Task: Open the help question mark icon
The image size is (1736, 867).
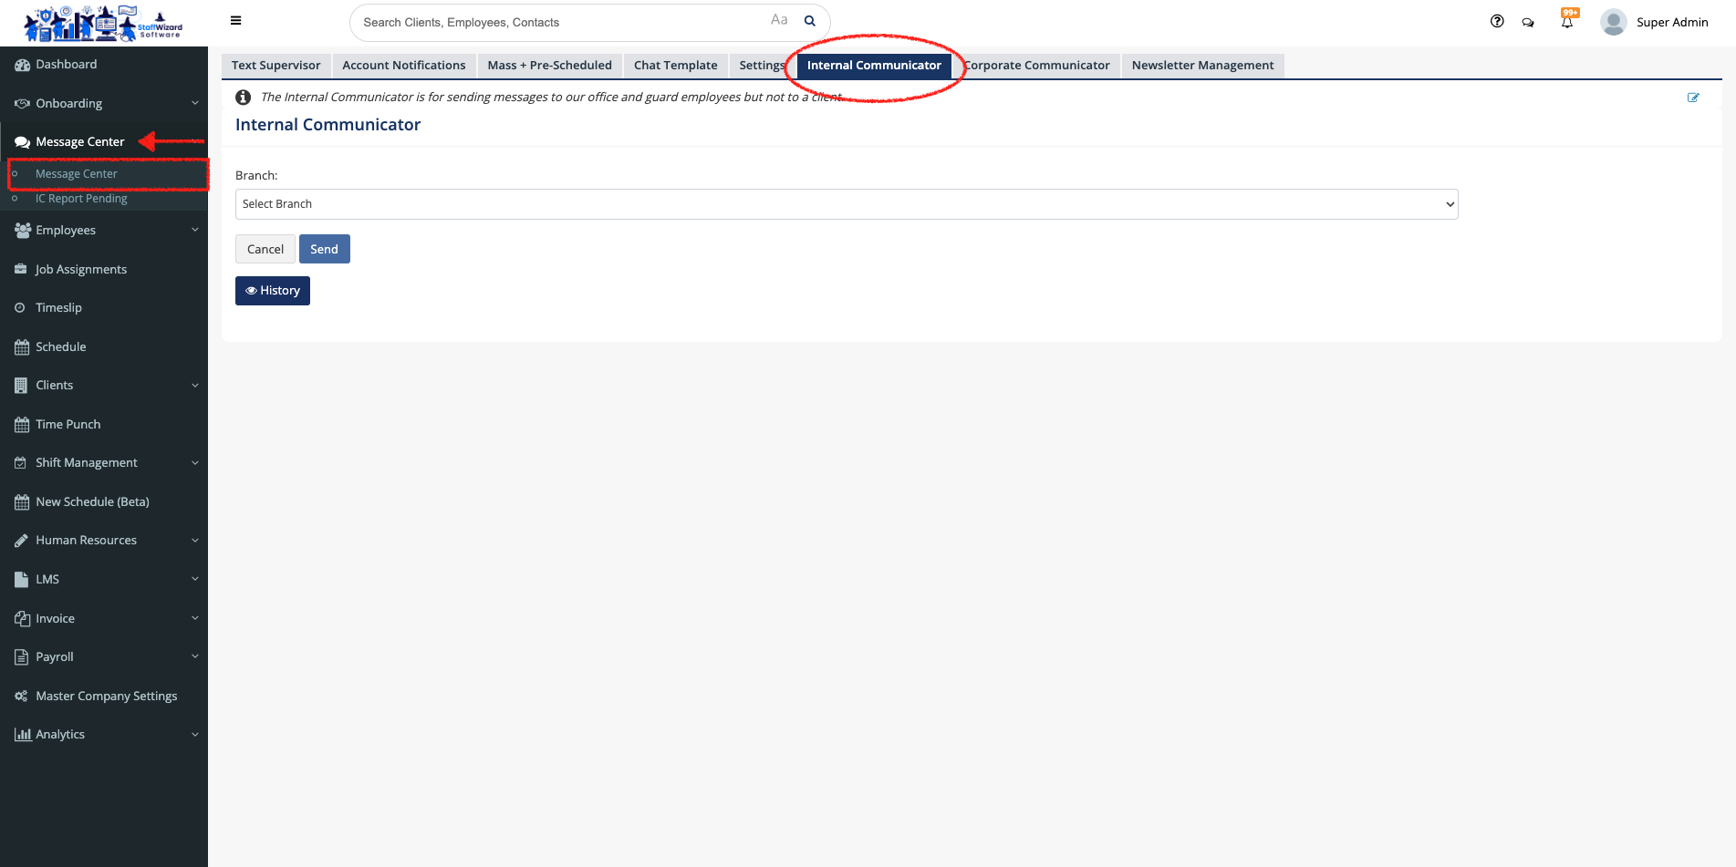Action: pos(1497,21)
